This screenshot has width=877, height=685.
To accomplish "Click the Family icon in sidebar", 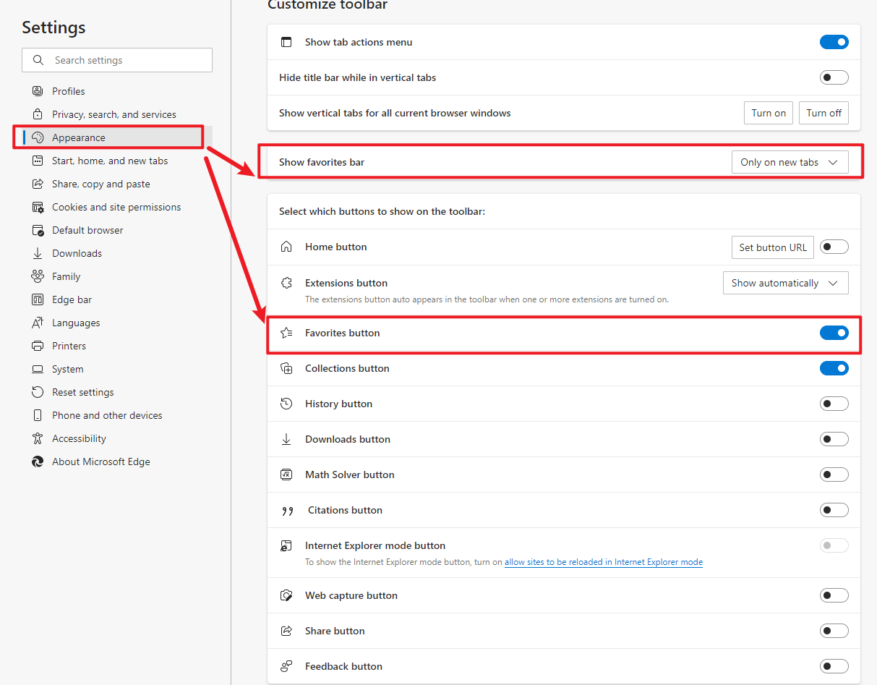I will tap(38, 276).
